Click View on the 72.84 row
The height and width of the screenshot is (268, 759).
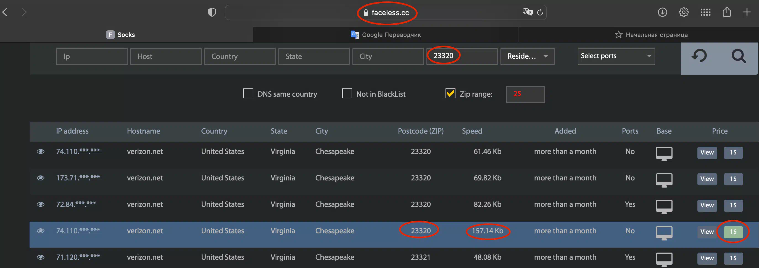(707, 205)
